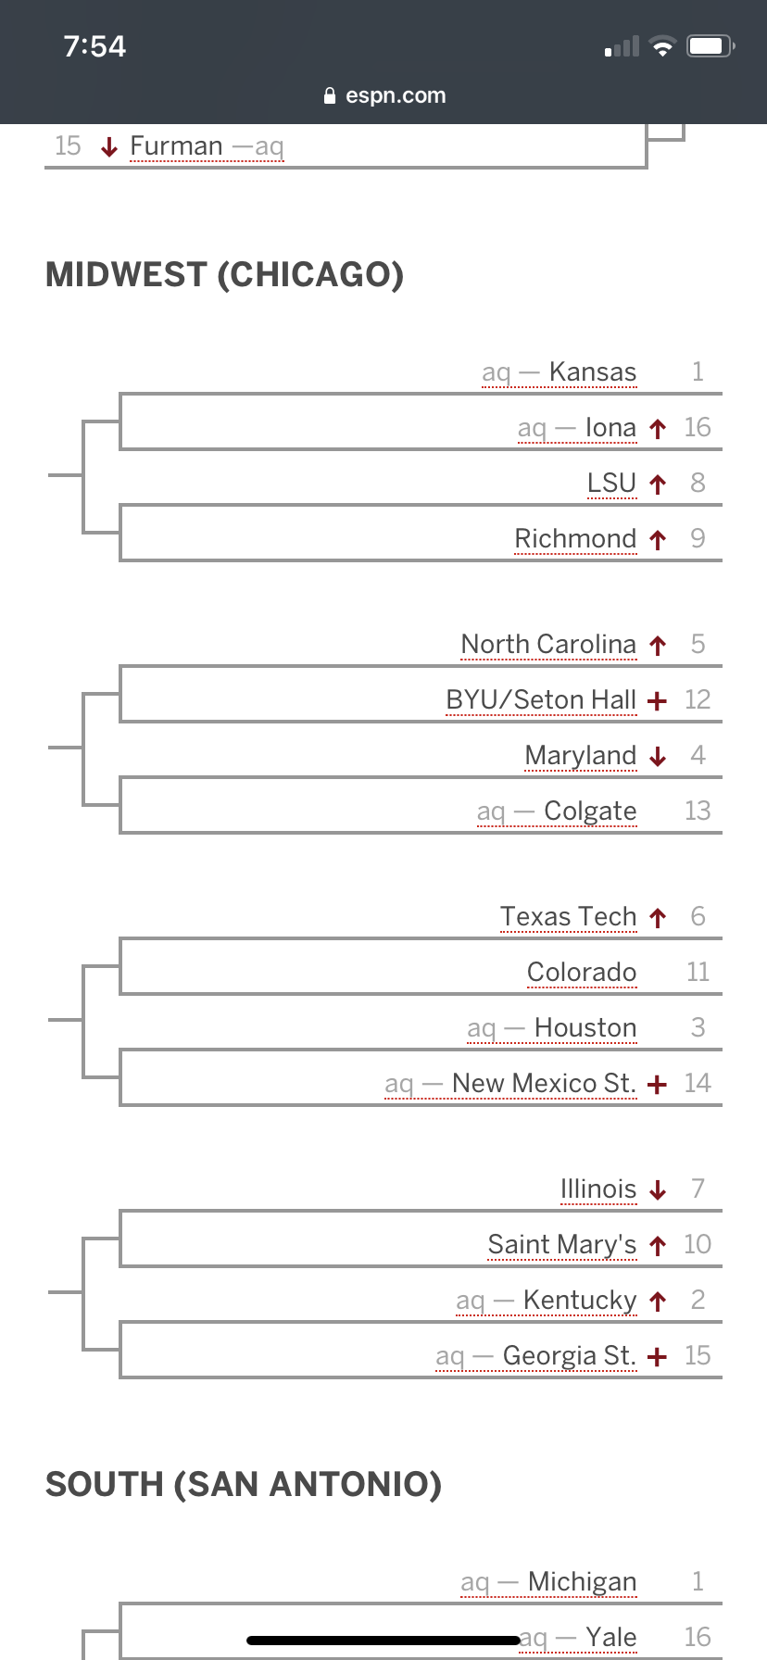
Task: Tap the lock icon in the address bar
Action: (330, 96)
